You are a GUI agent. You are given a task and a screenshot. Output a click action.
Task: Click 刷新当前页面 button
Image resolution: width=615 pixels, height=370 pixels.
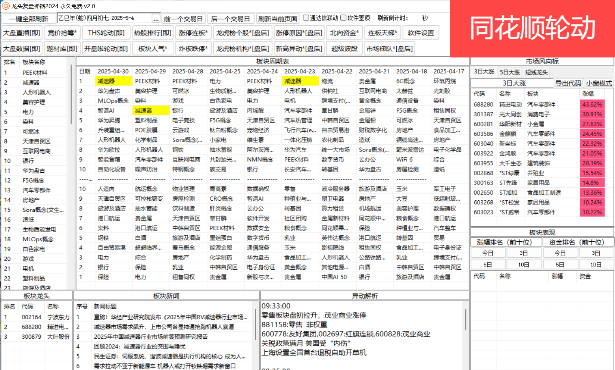click(x=278, y=19)
